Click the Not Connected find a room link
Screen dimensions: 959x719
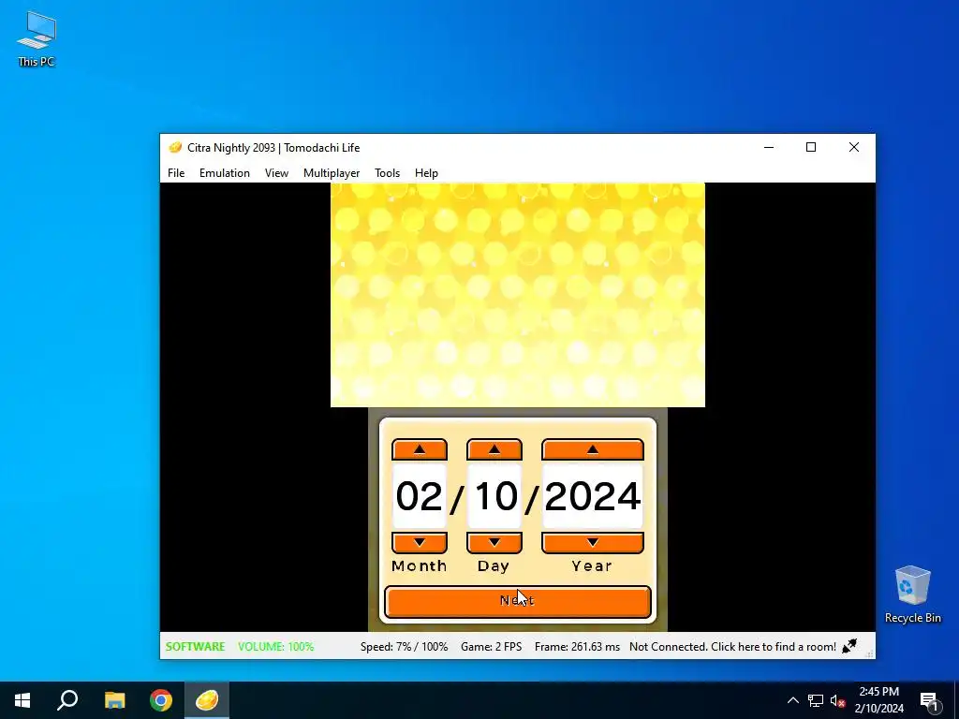732,646
